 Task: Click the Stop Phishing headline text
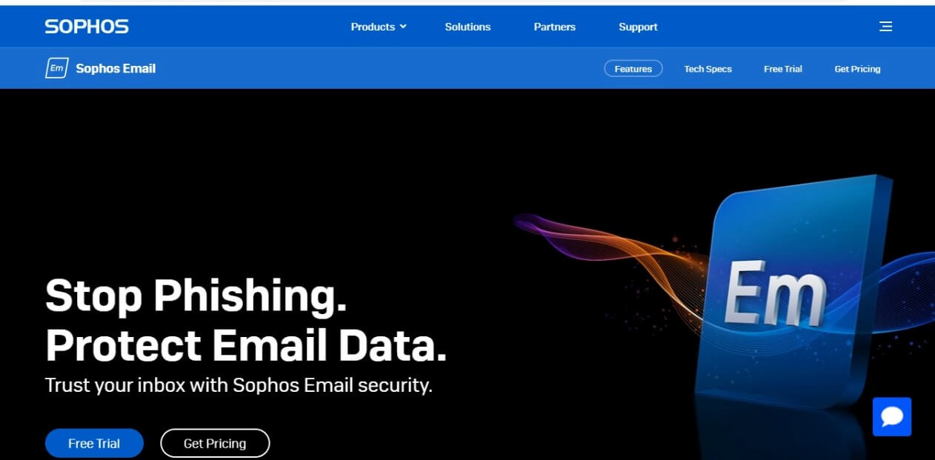[x=196, y=296]
